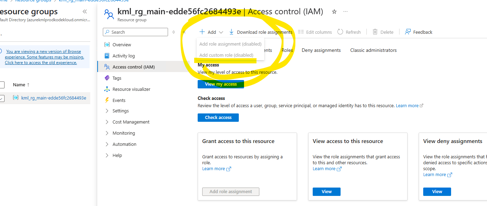Image resolution: width=487 pixels, height=206 pixels.
Task: Click the Refresh toolbar button
Action: tap(349, 32)
